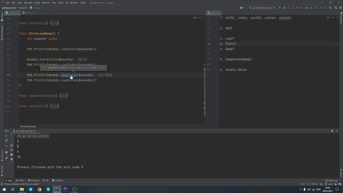Open the Git tool window

46,181
